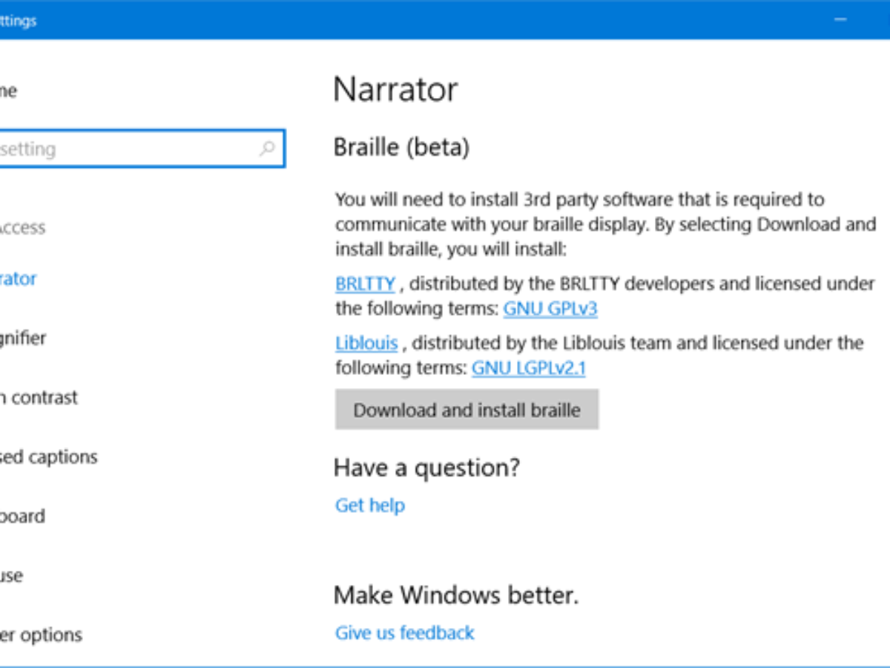Open High contrast settings
The height and width of the screenshot is (668, 890).
pos(39,398)
